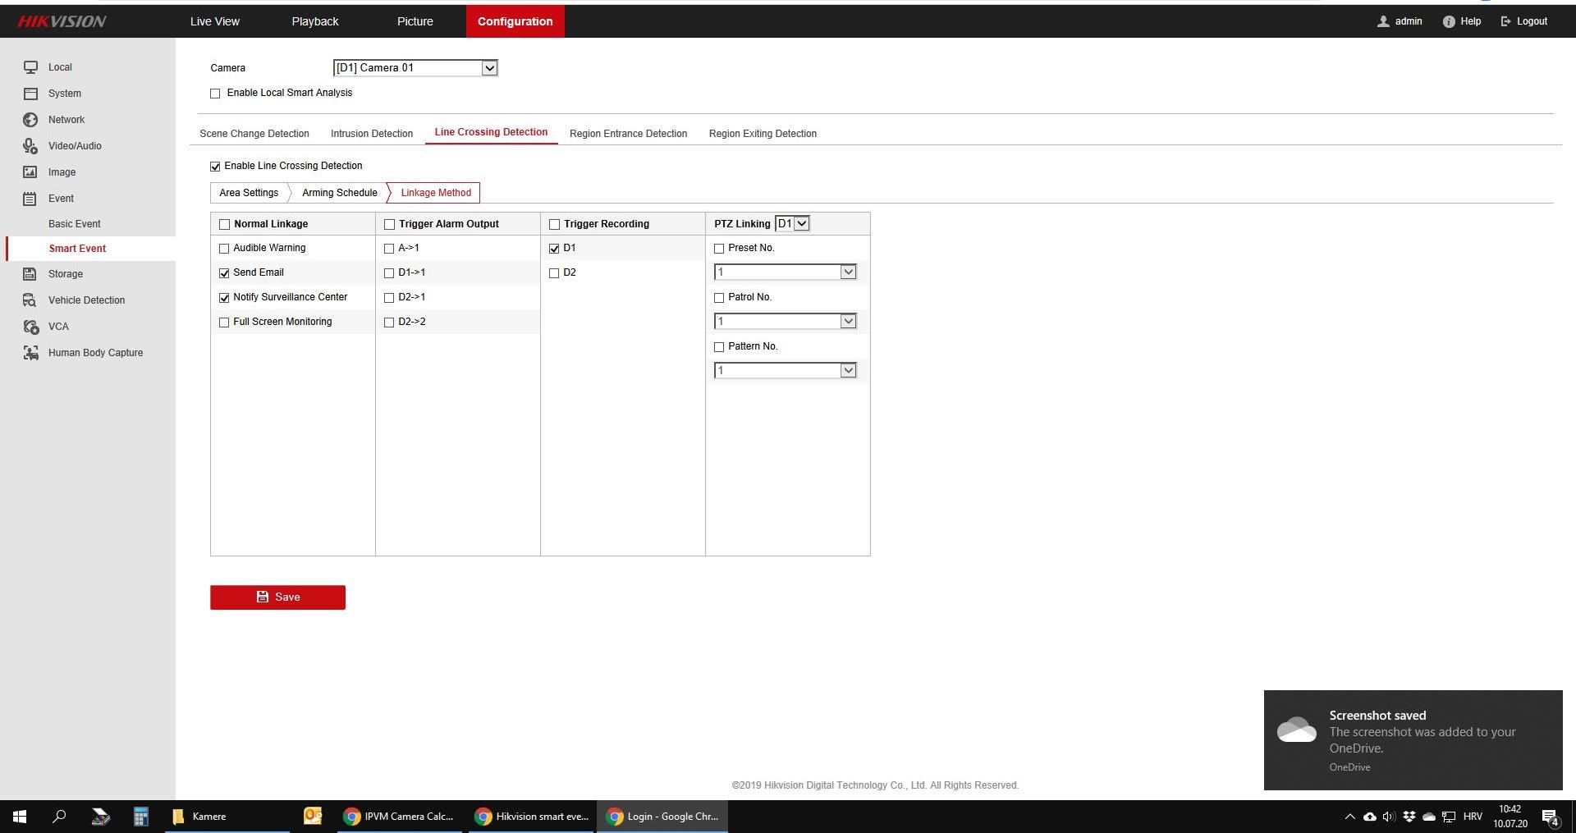Click the Storage disk icon

(x=30, y=274)
